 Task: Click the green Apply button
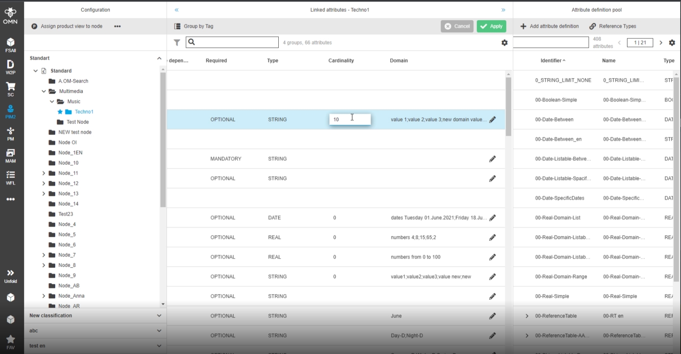point(491,26)
